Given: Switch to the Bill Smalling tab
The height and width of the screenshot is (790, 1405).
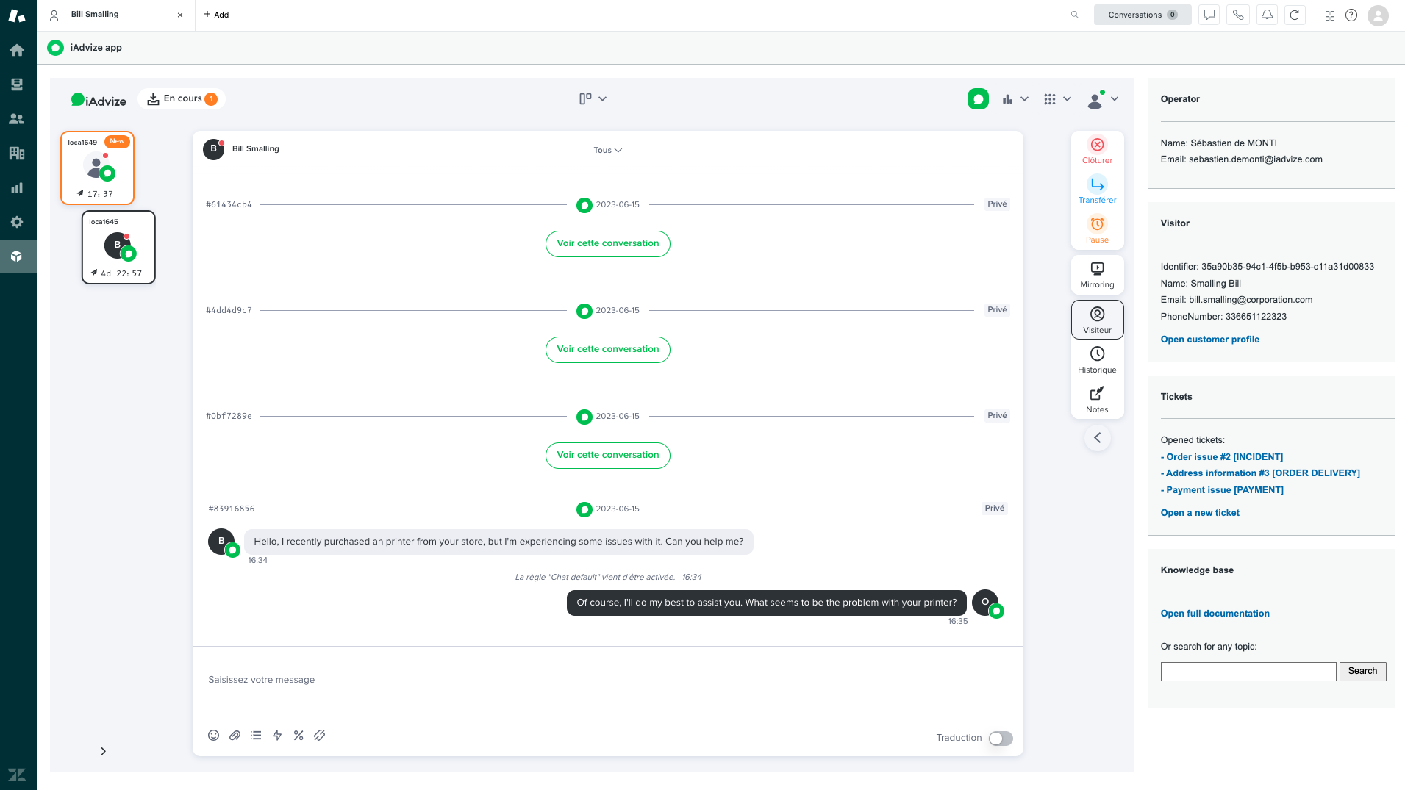Looking at the screenshot, I should point(95,15).
